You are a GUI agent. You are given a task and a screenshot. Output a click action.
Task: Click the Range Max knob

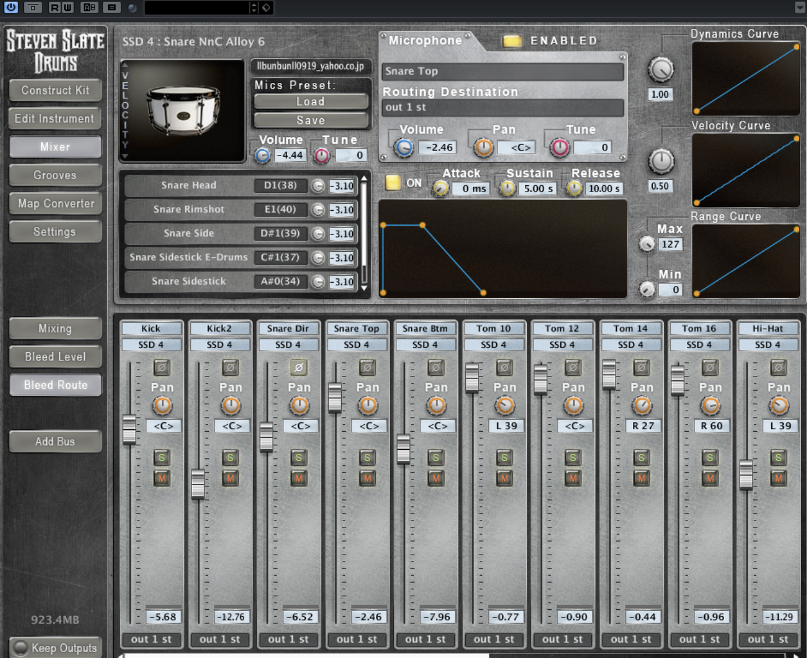[647, 244]
